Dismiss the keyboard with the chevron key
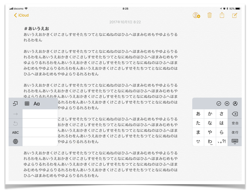This screenshot has width=251, height=191. 235,142
